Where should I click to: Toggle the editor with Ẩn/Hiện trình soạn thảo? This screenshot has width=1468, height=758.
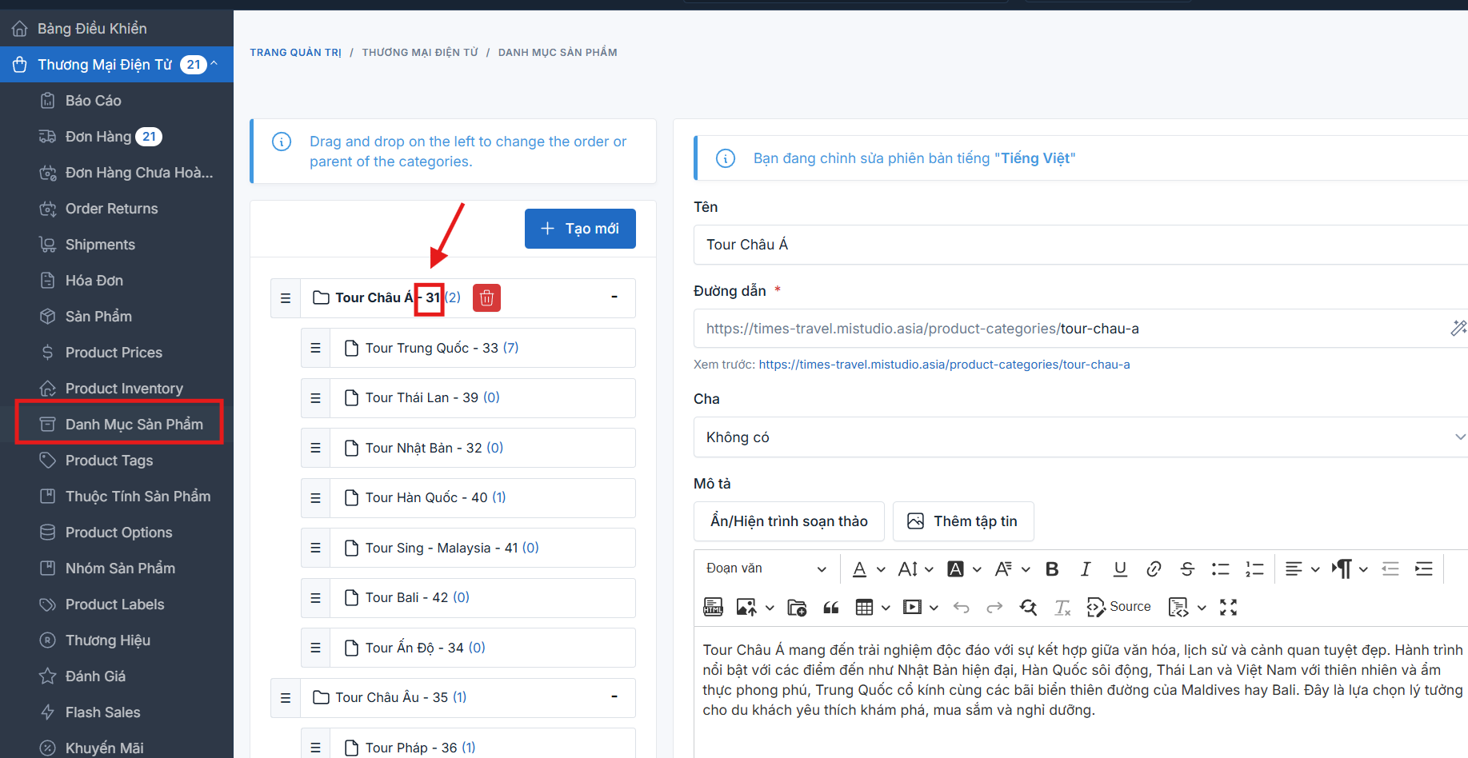pyautogui.click(x=789, y=521)
